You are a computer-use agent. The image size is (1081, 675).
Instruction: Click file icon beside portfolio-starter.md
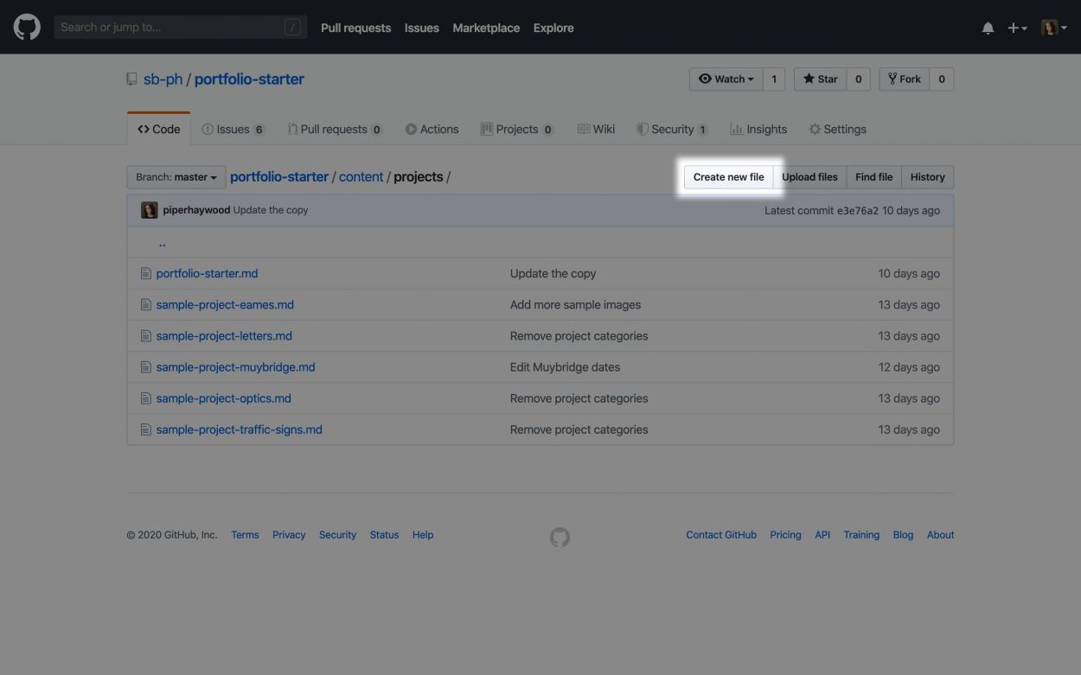tap(146, 273)
